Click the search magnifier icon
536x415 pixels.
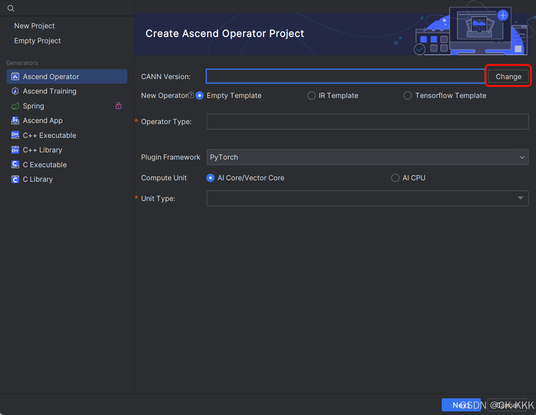click(x=11, y=8)
